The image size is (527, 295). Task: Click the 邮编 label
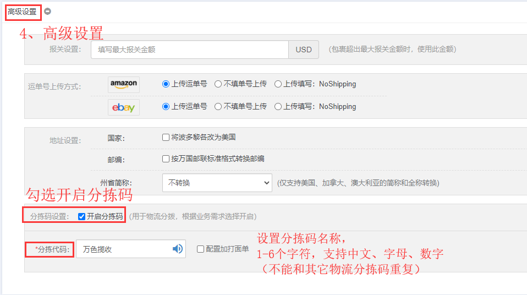[116, 160]
